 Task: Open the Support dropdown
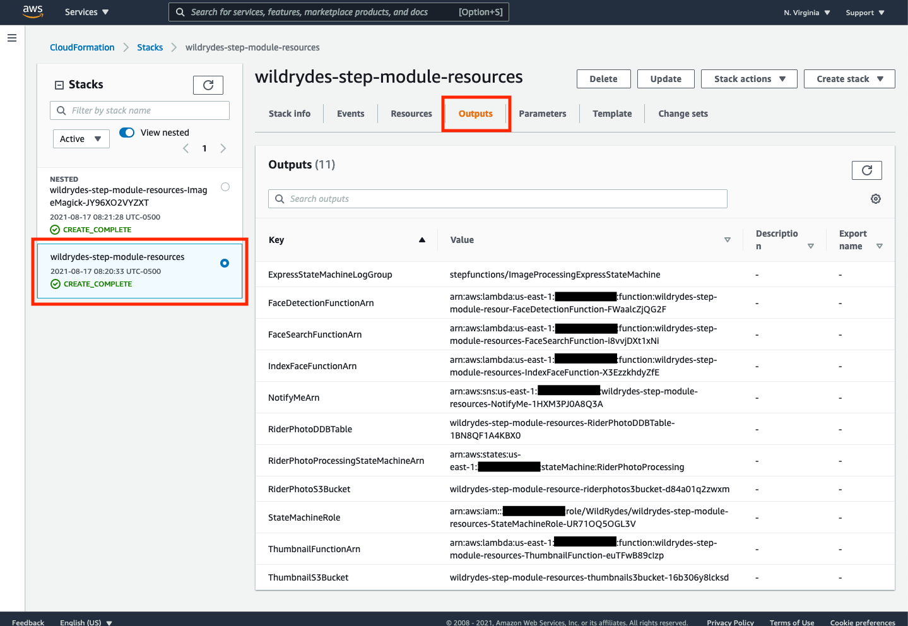(x=865, y=13)
